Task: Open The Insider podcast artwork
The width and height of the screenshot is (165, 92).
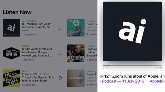Action: tap(76, 78)
